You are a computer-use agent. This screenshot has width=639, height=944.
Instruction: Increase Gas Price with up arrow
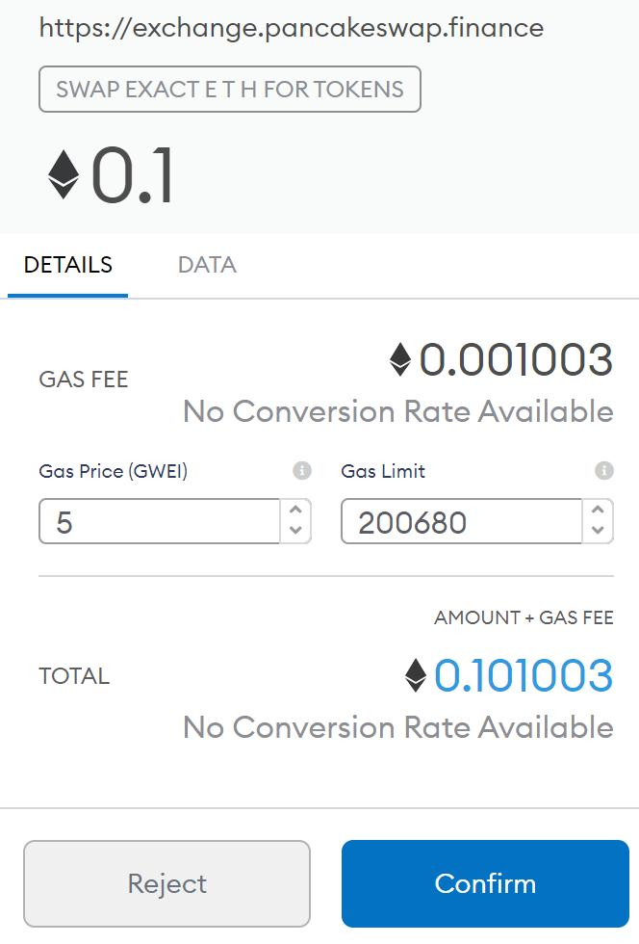tap(295, 511)
